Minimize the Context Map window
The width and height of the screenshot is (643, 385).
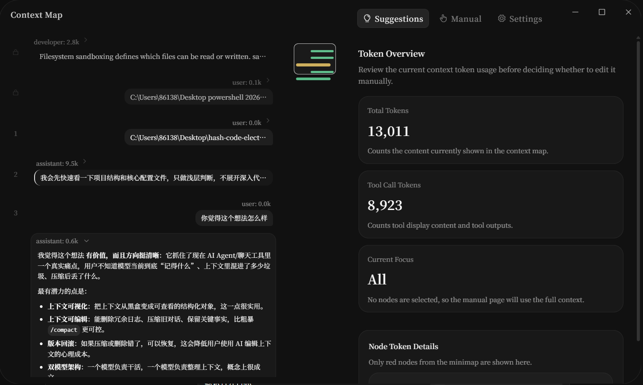coord(575,12)
